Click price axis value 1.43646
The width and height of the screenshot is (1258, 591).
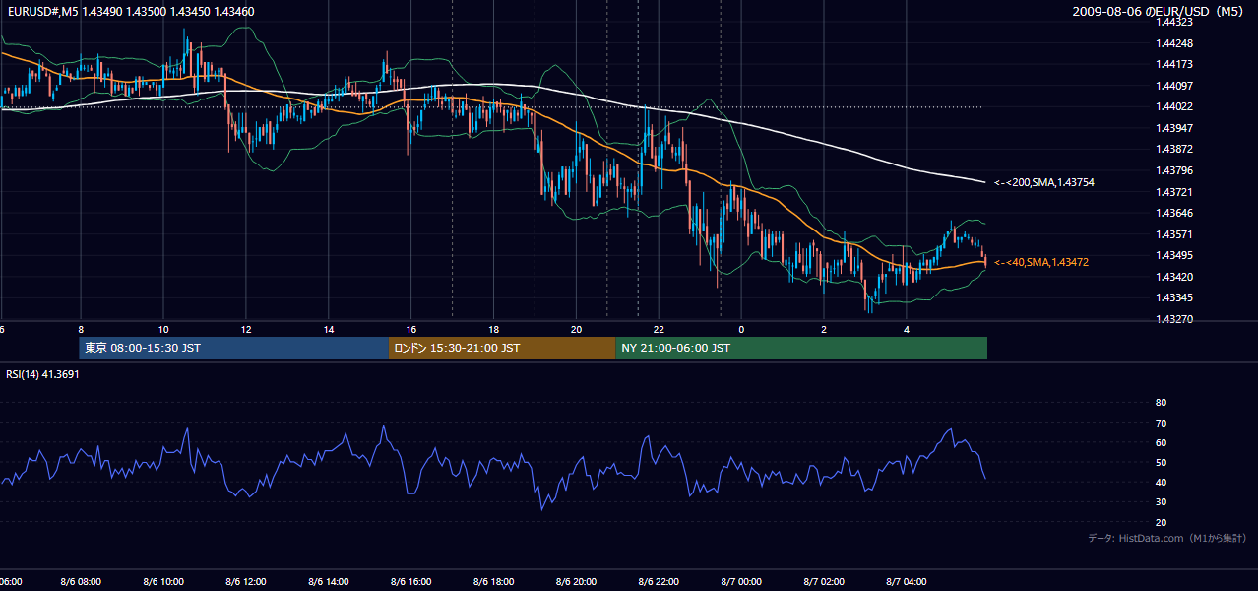pyautogui.click(x=1175, y=213)
